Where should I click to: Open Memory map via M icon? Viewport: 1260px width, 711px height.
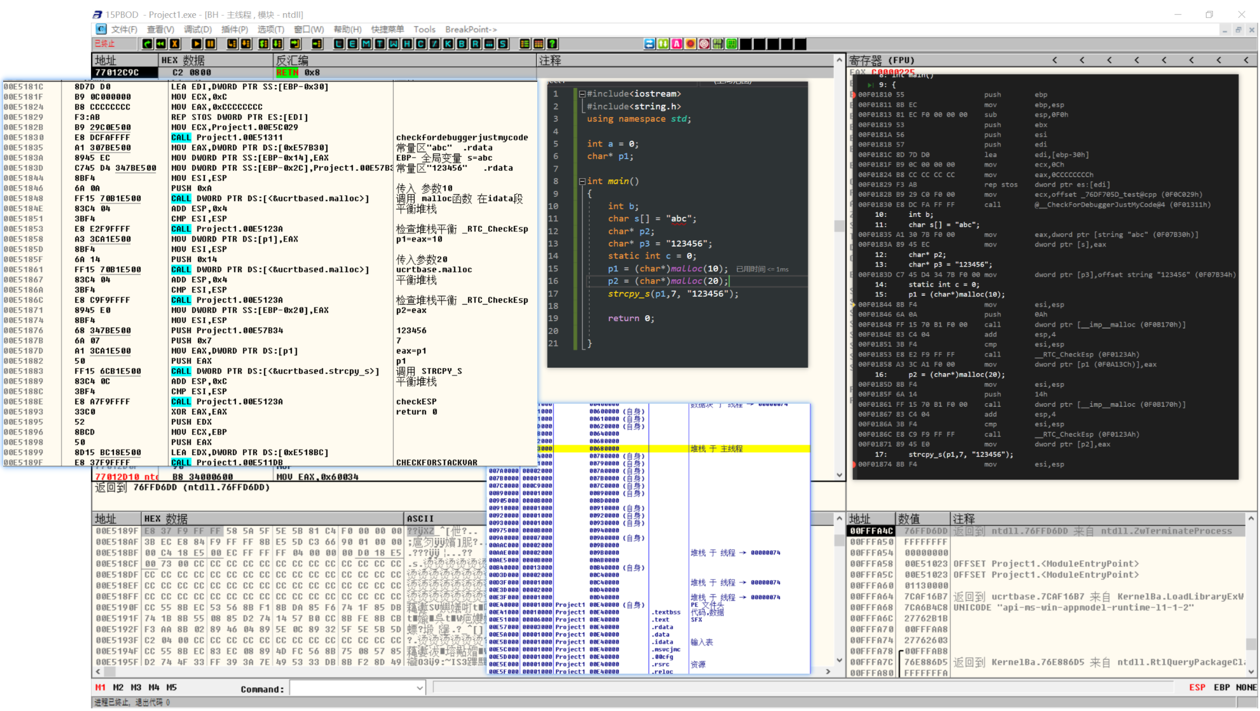(366, 44)
